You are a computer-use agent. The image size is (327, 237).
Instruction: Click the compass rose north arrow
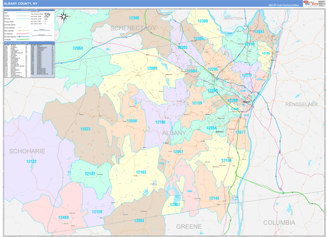click(x=64, y=16)
